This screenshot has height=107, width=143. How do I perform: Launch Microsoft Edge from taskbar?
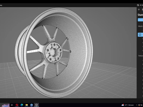click(x=22, y=105)
